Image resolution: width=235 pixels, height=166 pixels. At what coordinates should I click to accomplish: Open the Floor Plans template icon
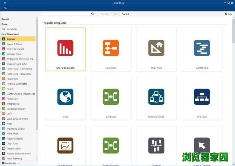pos(156,48)
